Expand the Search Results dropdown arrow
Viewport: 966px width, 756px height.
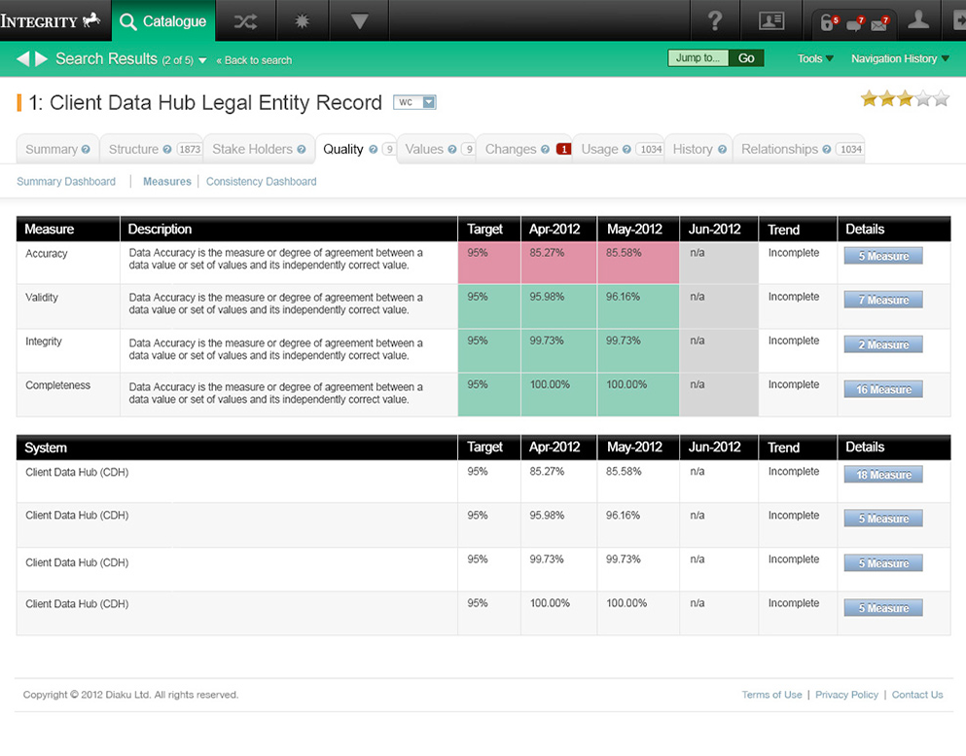coord(202,60)
